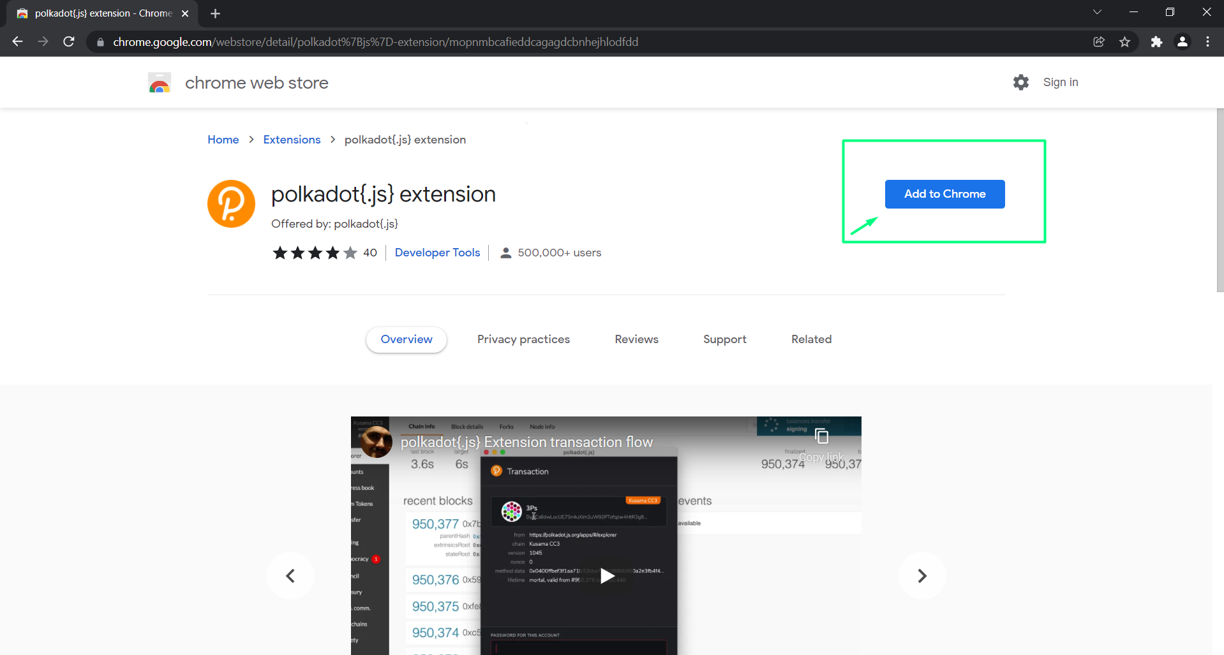Image resolution: width=1224 pixels, height=655 pixels.
Task: Click the Sign in link
Action: tap(1060, 82)
